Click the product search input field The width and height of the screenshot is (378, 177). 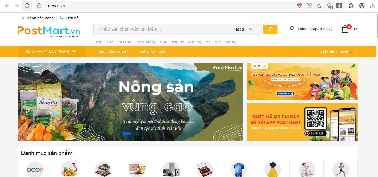(162, 29)
